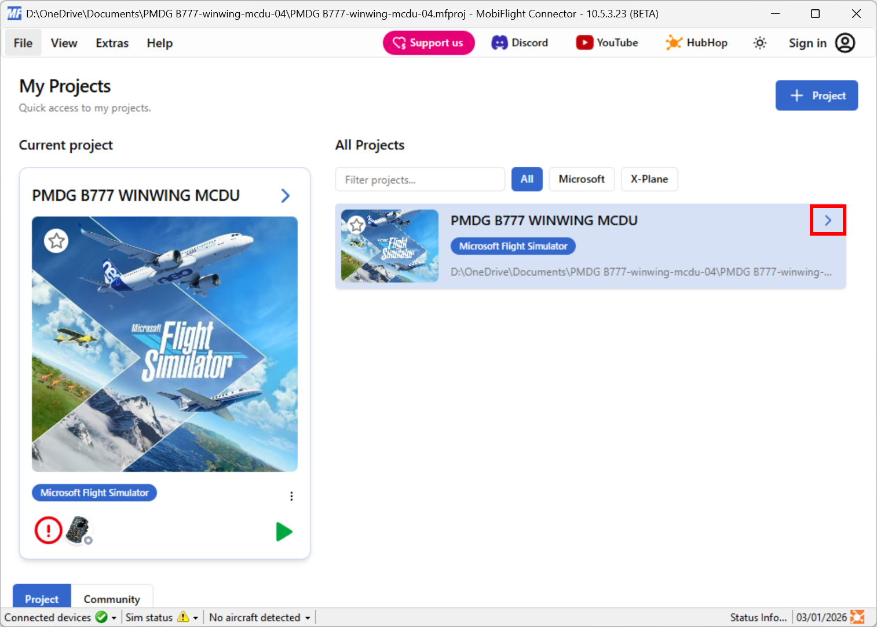Viewport: 877px width, 627px height.
Task: Toggle the light/dark theme switch
Action: [x=759, y=42]
